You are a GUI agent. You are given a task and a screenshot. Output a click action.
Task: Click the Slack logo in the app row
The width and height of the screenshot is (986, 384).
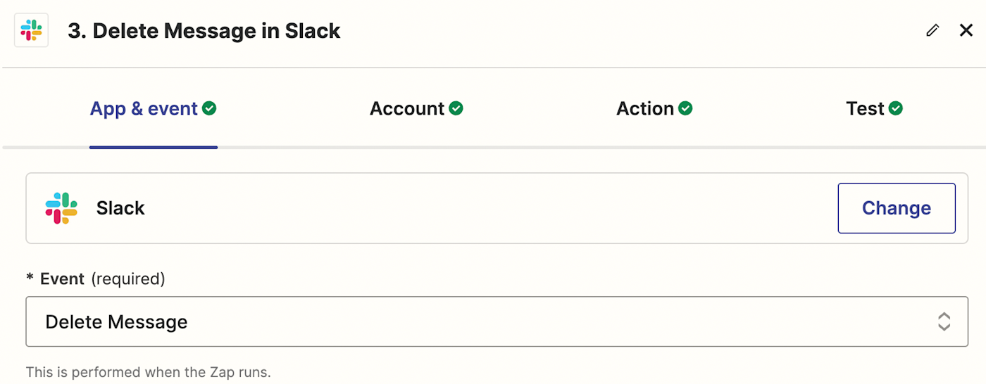[x=61, y=208]
